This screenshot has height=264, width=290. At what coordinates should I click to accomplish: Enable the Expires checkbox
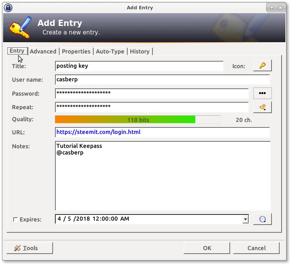(x=15, y=219)
